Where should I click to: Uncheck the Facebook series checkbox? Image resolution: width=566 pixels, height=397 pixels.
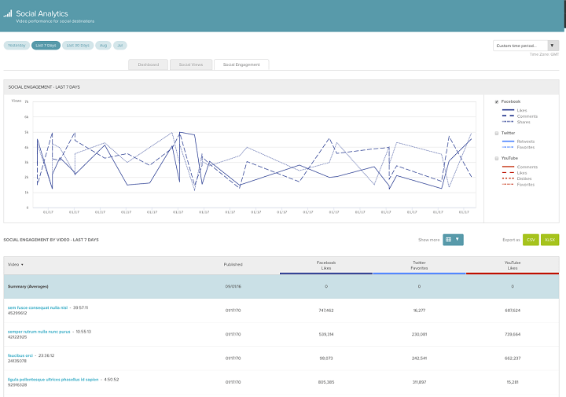[497, 101]
